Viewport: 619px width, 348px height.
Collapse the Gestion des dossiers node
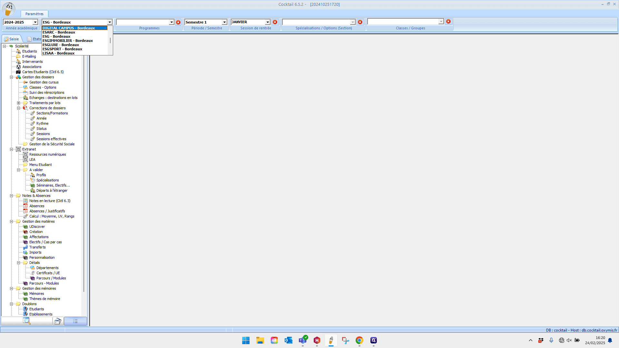pyautogui.click(x=12, y=77)
